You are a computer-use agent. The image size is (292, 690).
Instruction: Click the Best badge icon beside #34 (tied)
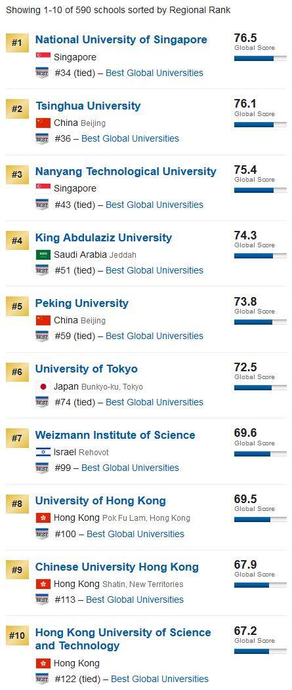(x=42, y=73)
